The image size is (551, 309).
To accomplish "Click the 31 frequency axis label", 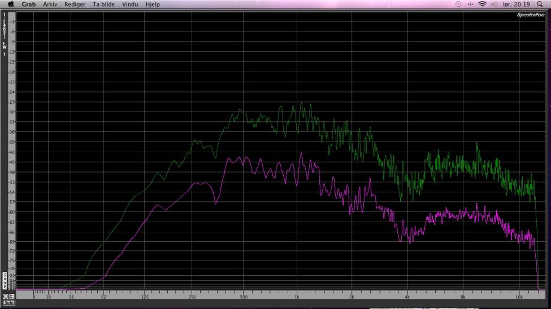I will pos(71,297).
